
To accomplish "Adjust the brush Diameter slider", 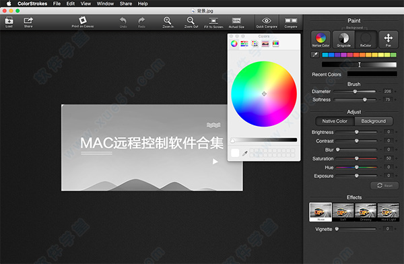I will coord(355,92).
